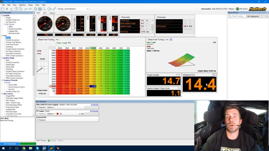Select Fuel Prime Pulse tree item
Viewport: 269px width, 151px height.
(x=12, y=44)
